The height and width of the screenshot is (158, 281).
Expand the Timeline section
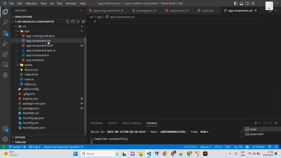(x=48, y=142)
